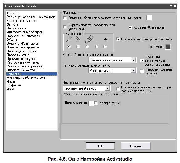Pick the white surface replacement color swatch

pyautogui.click(x=149, y=18)
